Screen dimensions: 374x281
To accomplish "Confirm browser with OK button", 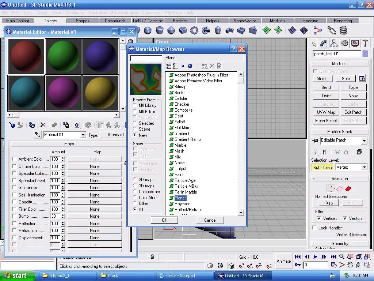I will click(165, 220).
